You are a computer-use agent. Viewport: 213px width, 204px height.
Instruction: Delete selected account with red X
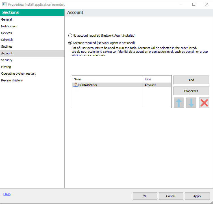point(204,103)
